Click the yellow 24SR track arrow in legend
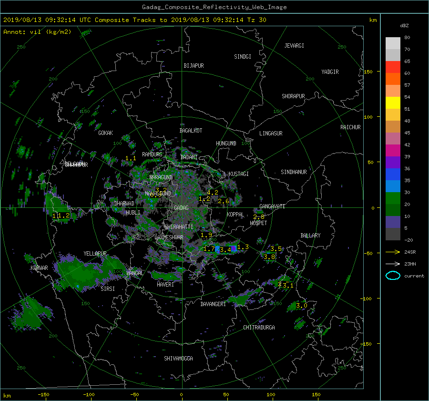This screenshot has height=401, width=429. click(x=393, y=252)
